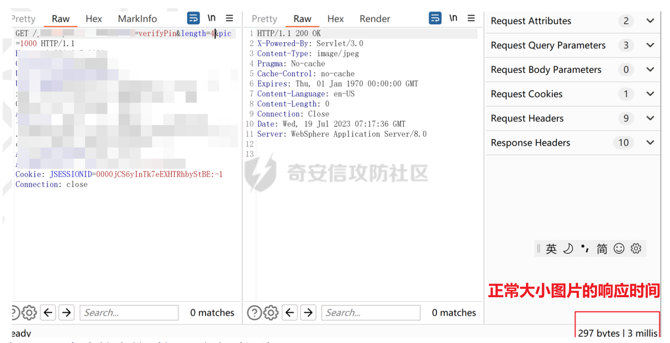Switch response view to Render tab
The width and height of the screenshot is (670, 343).
[374, 19]
